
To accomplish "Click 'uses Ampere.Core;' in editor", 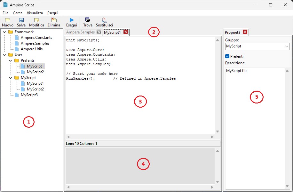I will 85,50.
